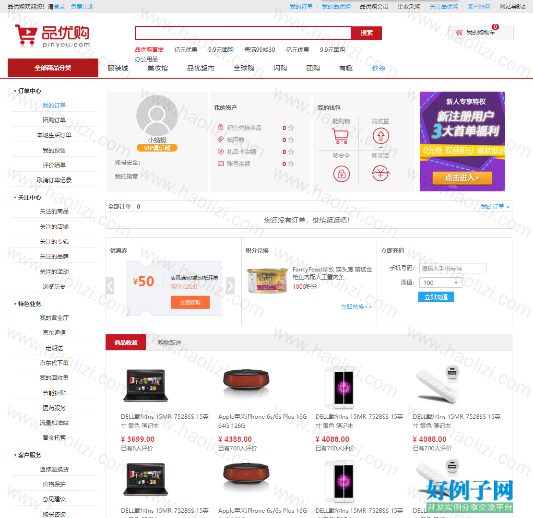Click the Pinyougou shopping cart logo
Image resolution: width=533 pixels, height=518 pixels.
click(x=52, y=35)
